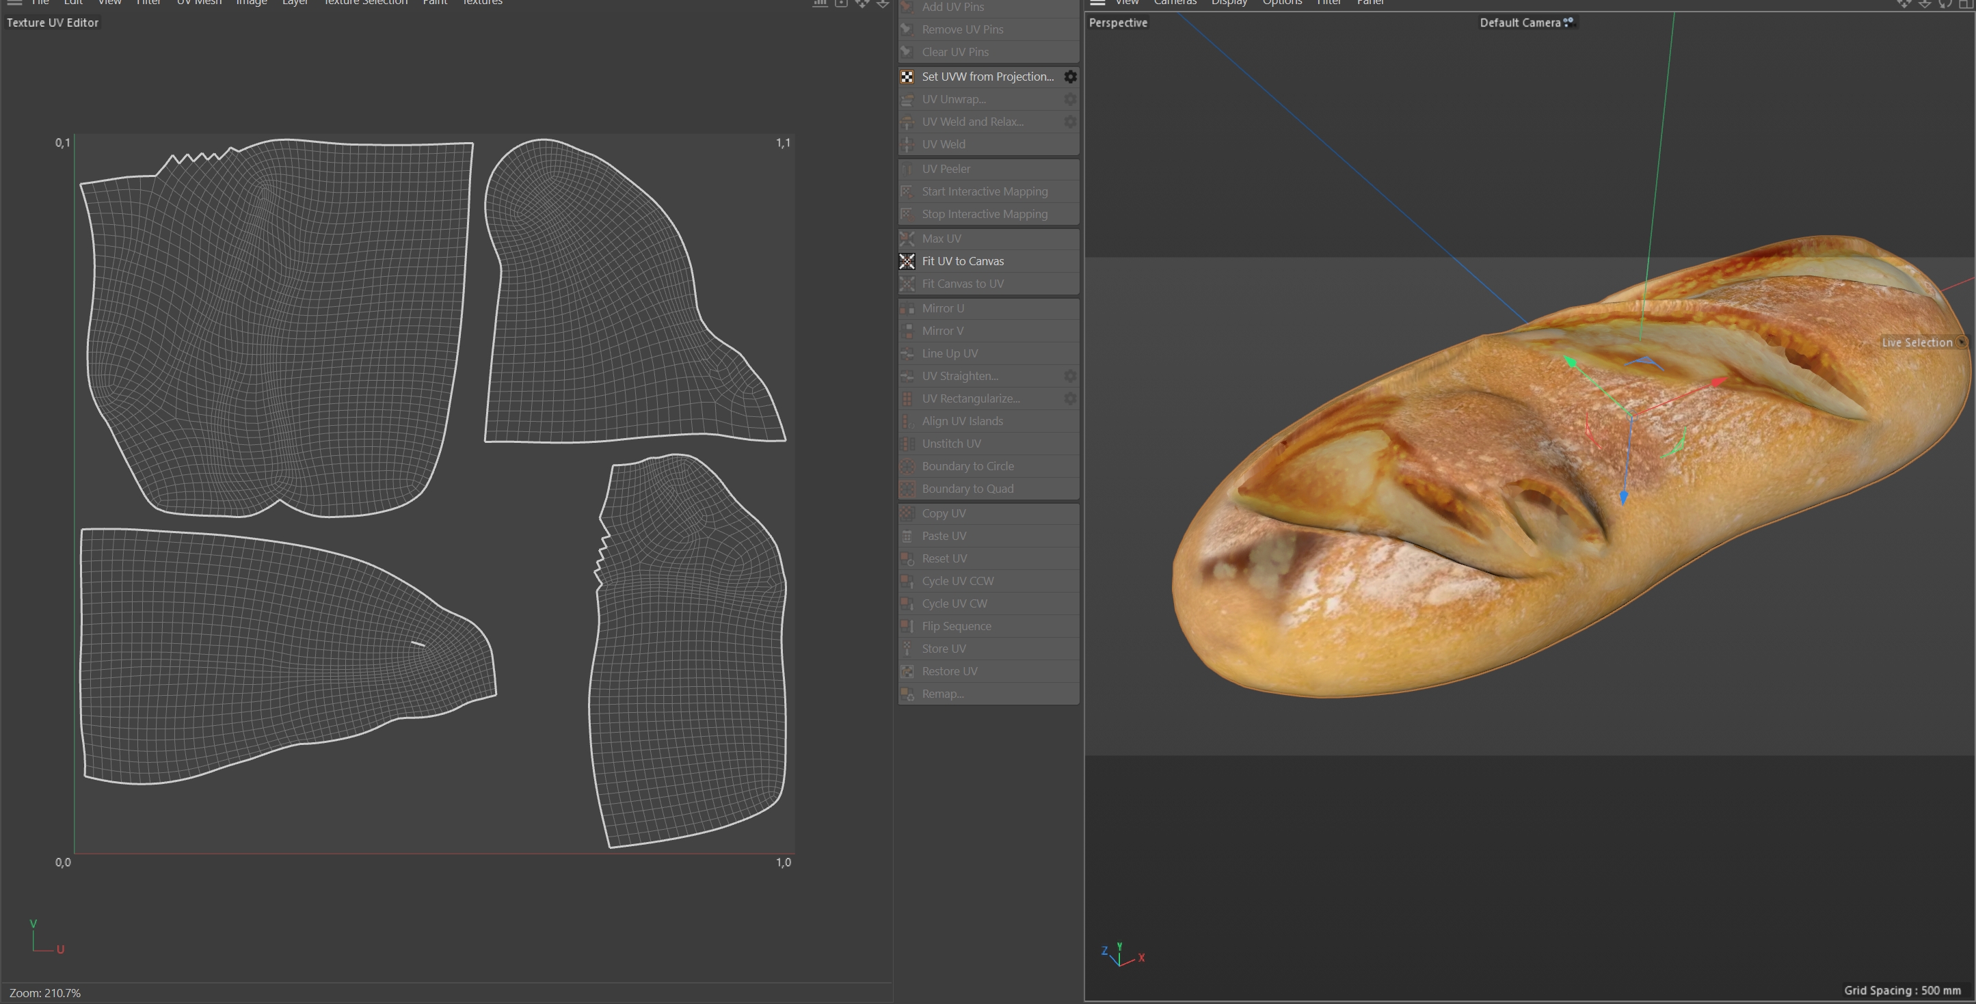Click the Fit UV to Canvas command
Viewport: 1976px width, 1004px height.
963,262
